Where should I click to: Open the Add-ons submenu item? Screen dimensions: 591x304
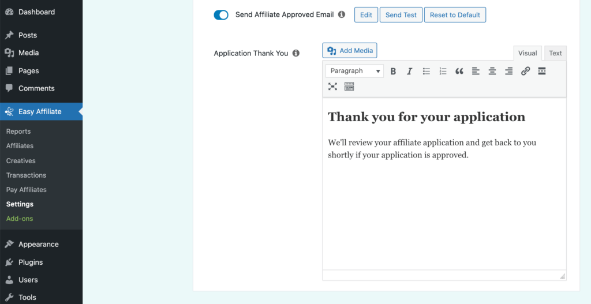20,219
